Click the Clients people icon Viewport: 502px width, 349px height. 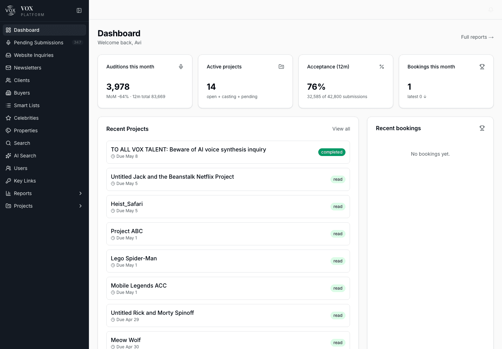coord(8,80)
